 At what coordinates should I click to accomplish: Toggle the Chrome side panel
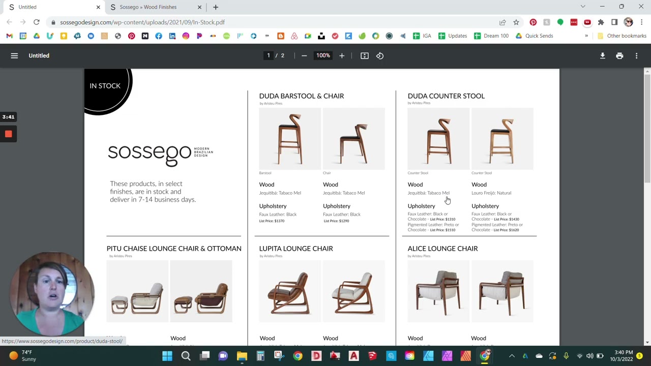(614, 22)
